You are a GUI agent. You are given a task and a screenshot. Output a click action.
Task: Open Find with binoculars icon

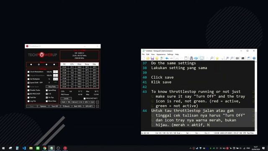click(191, 58)
